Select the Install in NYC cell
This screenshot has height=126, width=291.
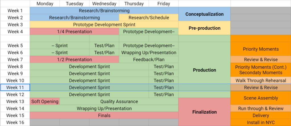[261, 122]
